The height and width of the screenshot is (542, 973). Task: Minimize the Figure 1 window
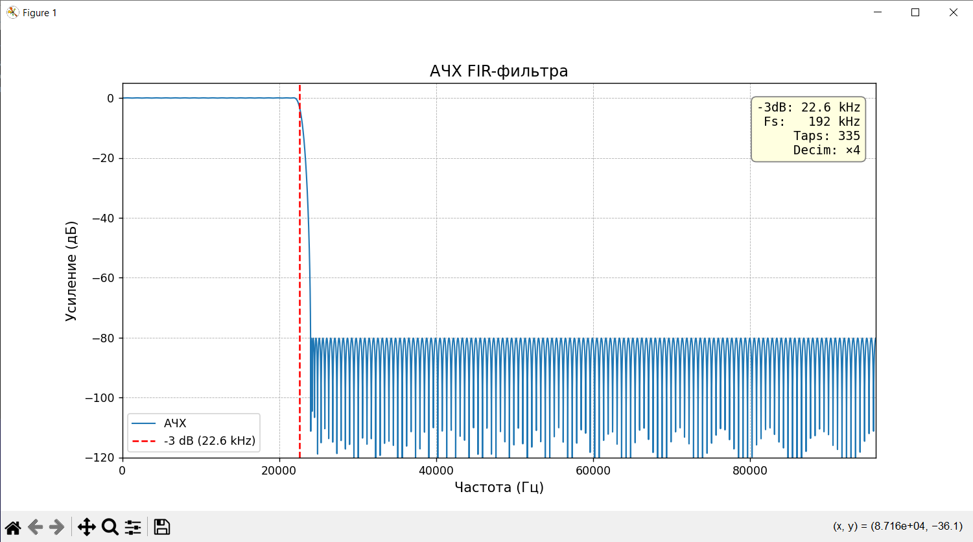click(x=878, y=12)
